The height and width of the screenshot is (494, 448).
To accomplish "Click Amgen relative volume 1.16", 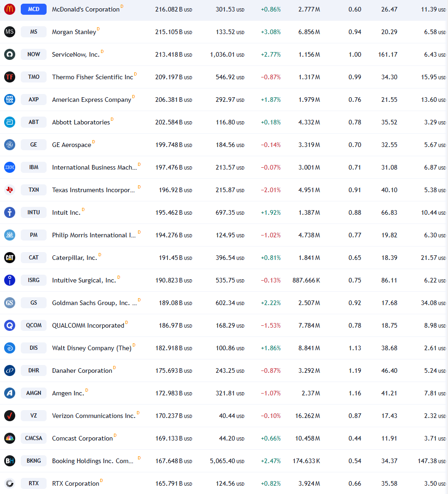I will point(355,393).
